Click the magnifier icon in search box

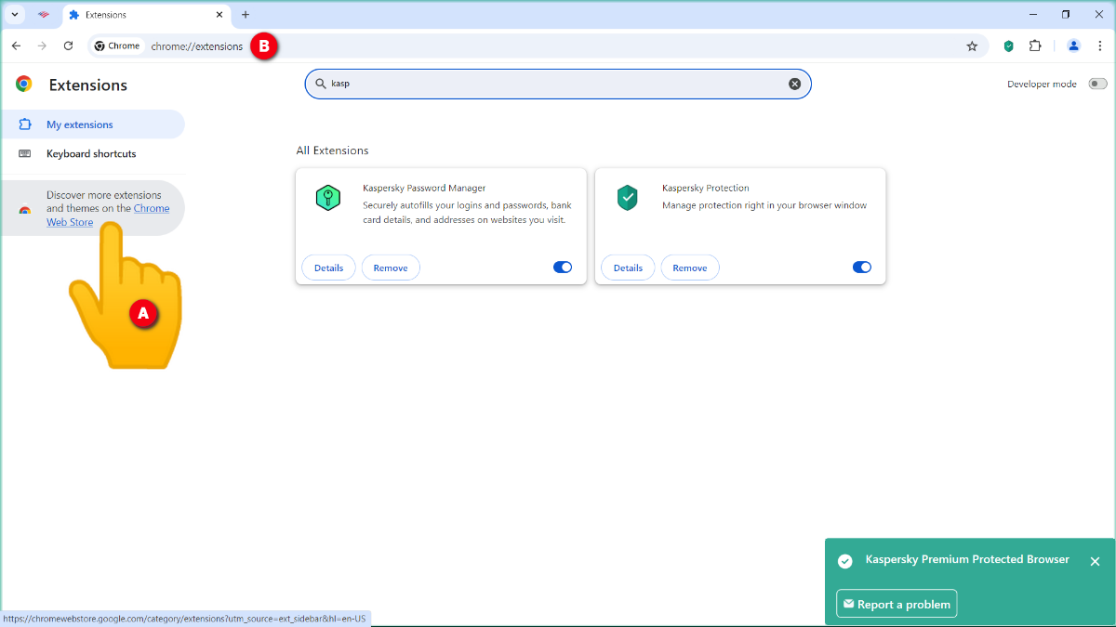tap(320, 84)
